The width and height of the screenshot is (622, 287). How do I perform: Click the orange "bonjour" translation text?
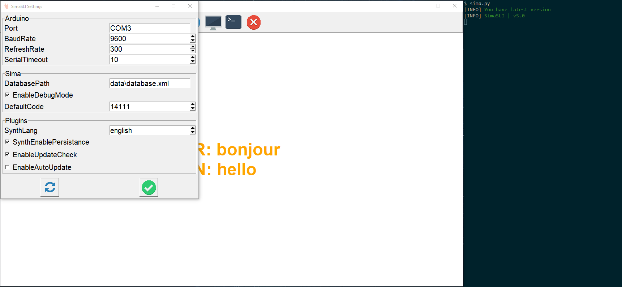(248, 150)
